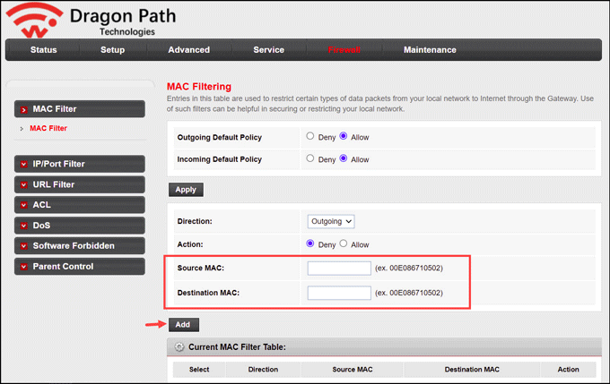Screen dimensions: 610x384
Task: Click the Destination MAC input field
Action: pyautogui.click(x=339, y=293)
